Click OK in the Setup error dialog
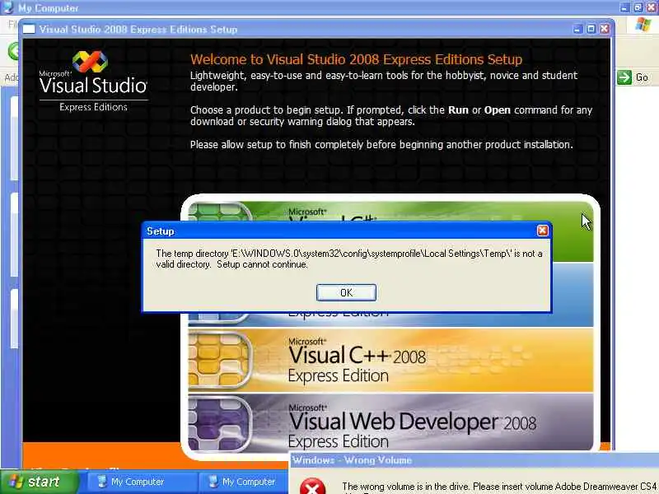 pos(346,292)
